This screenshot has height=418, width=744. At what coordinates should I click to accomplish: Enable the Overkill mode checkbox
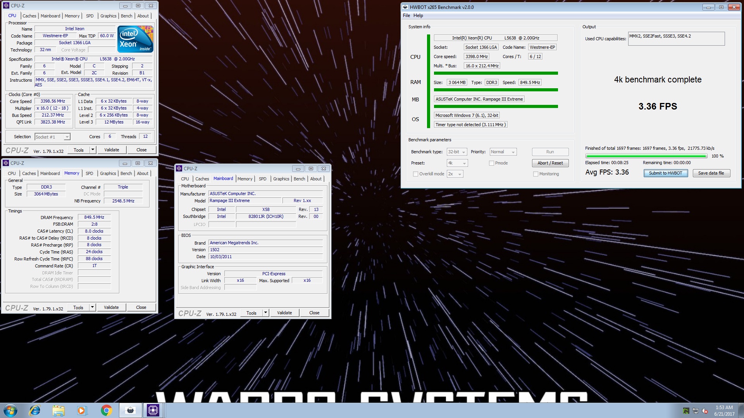point(415,174)
